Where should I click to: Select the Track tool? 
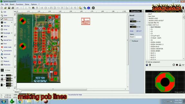click(x=6, y=19)
